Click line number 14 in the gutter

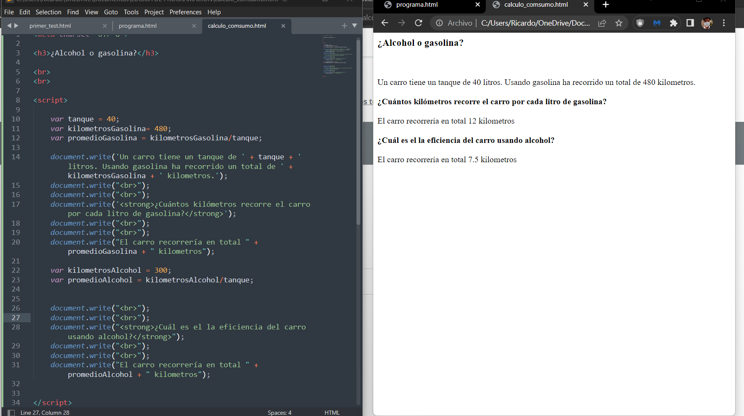16,157
